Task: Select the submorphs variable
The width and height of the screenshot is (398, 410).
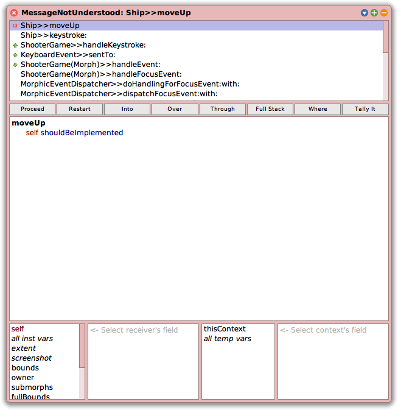Action: 44,387
